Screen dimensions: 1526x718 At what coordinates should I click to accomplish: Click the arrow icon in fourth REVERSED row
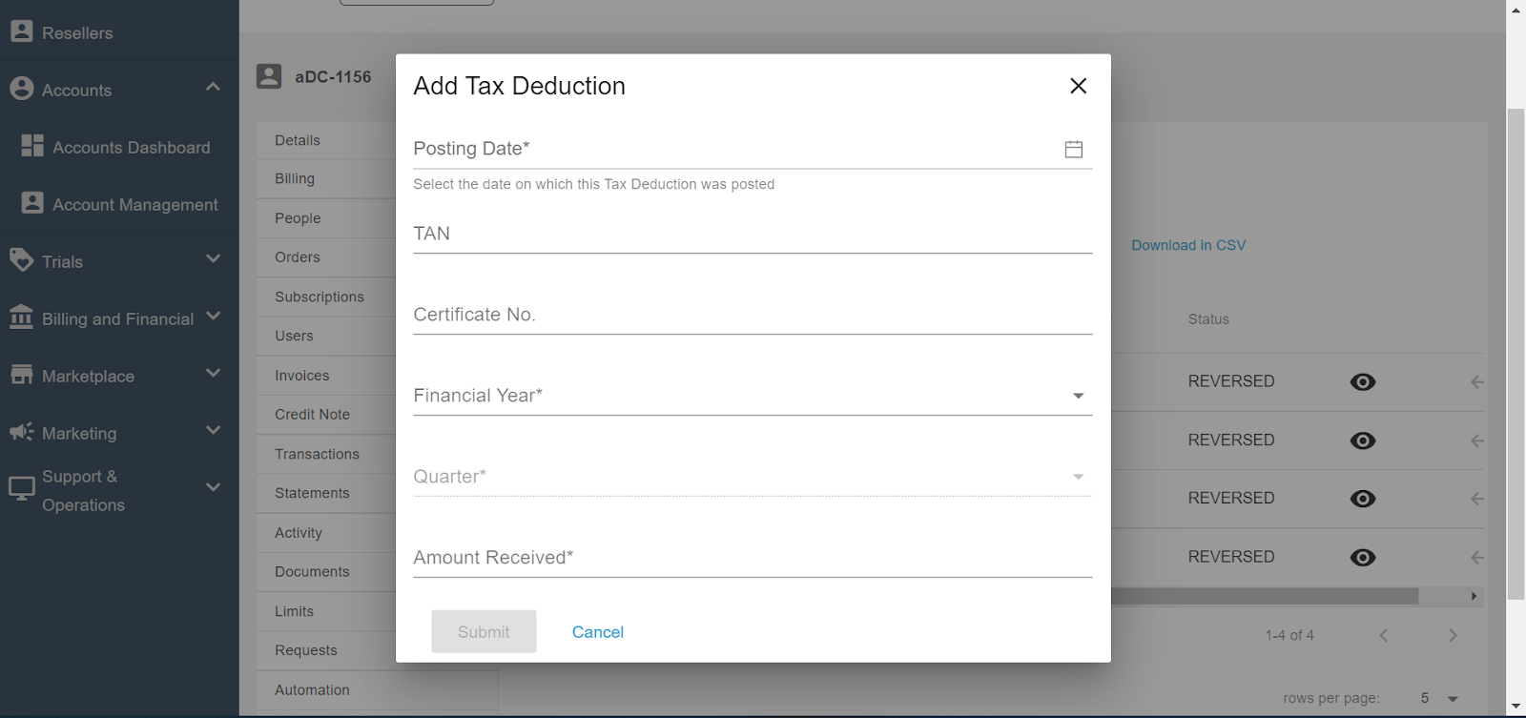coord(1477,558)
